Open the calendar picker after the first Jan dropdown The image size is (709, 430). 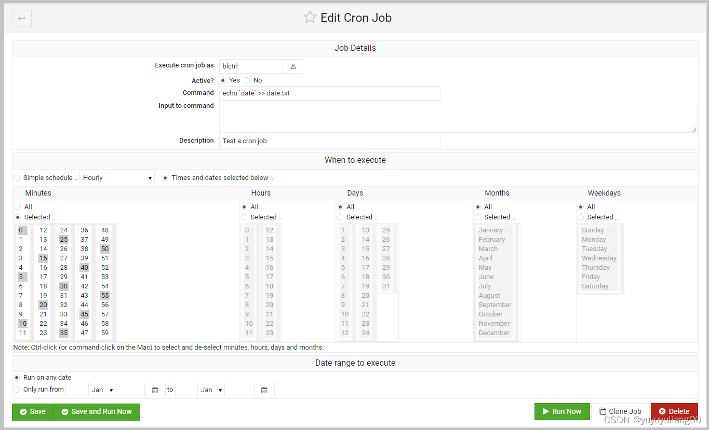[x=155, y=390]
